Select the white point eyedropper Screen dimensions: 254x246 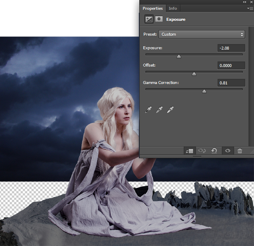point(171,110)
